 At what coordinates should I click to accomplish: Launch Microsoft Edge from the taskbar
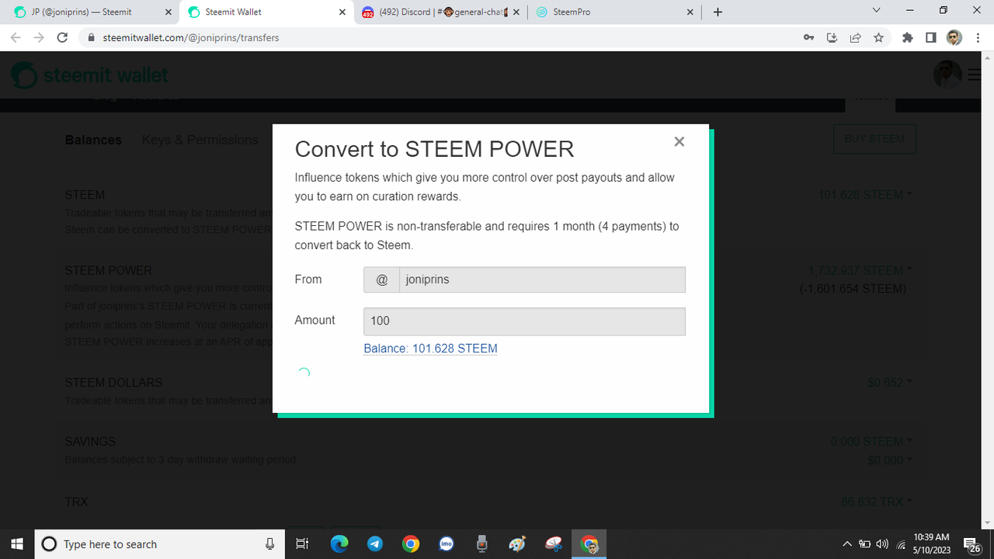[x=339, y=544]
